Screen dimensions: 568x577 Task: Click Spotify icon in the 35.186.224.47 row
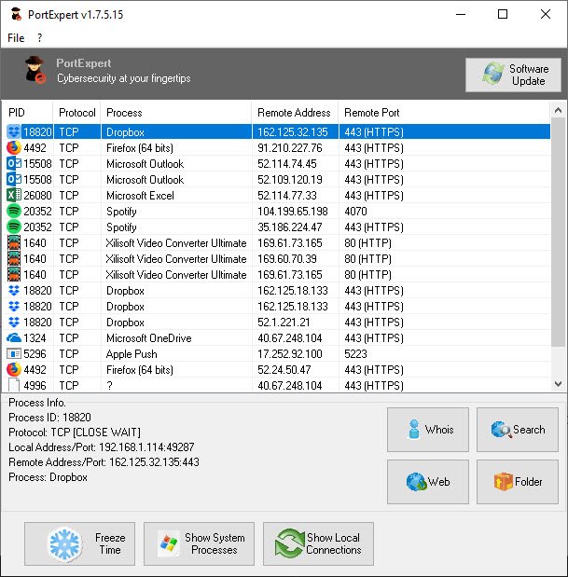point(14,227)
